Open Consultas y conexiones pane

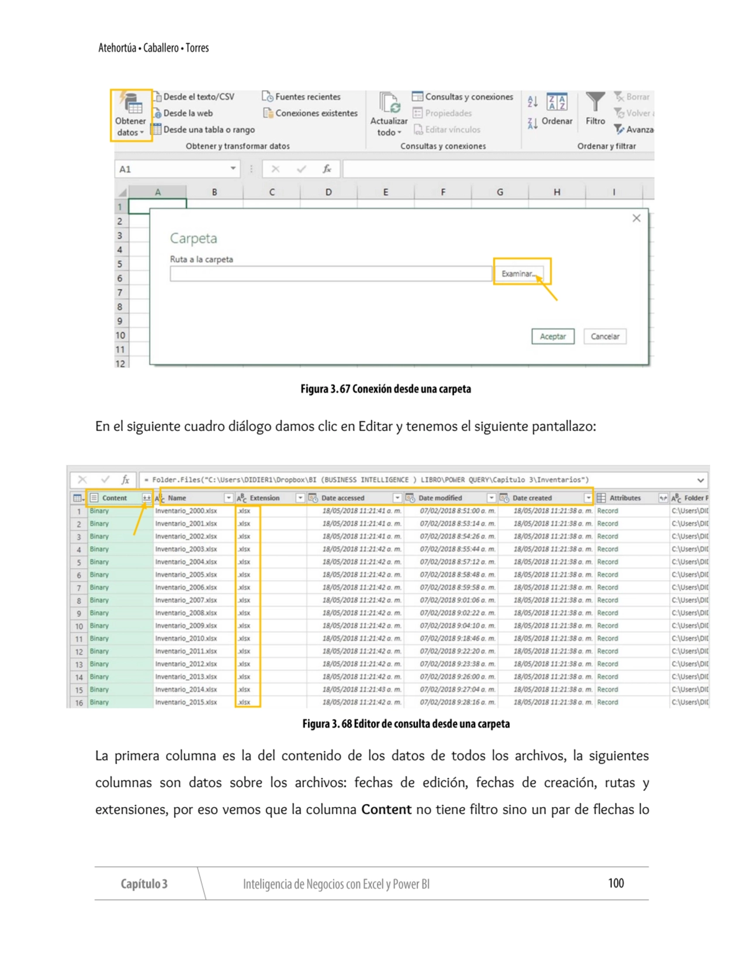463,97
